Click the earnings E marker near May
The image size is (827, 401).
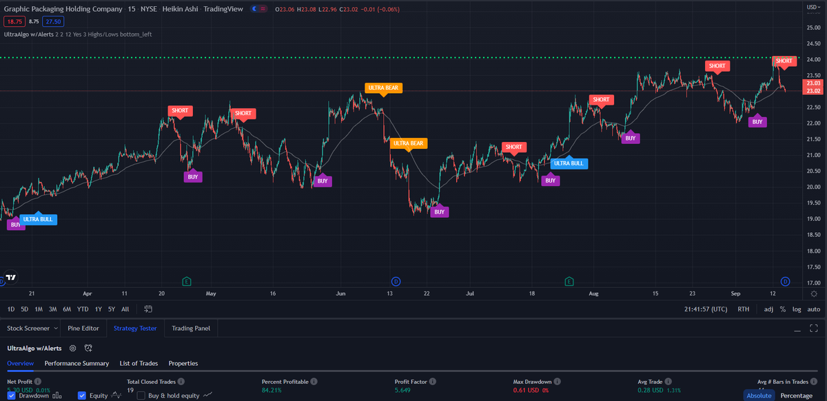tap(187, 281)
